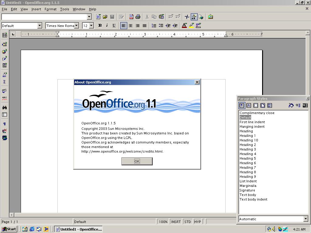The width and height of the screenshot is (311, 233).
Task: Click the Copy icon
Action: click(154, 17)
